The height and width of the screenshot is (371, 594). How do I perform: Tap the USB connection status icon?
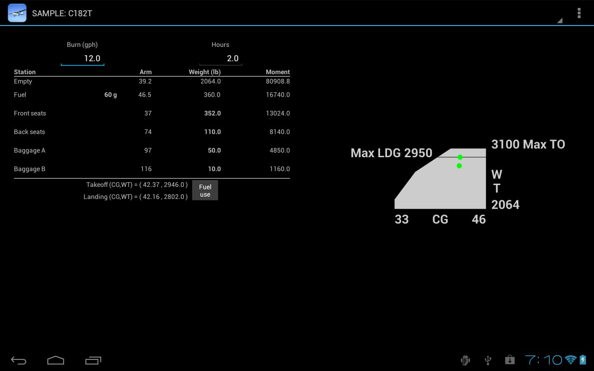coord(488,360)
